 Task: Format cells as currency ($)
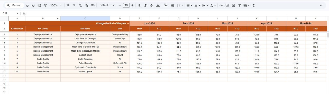click(68, 5)
